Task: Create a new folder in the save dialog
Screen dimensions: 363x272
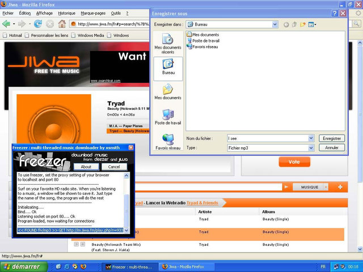Action: [x=302, y=24]
